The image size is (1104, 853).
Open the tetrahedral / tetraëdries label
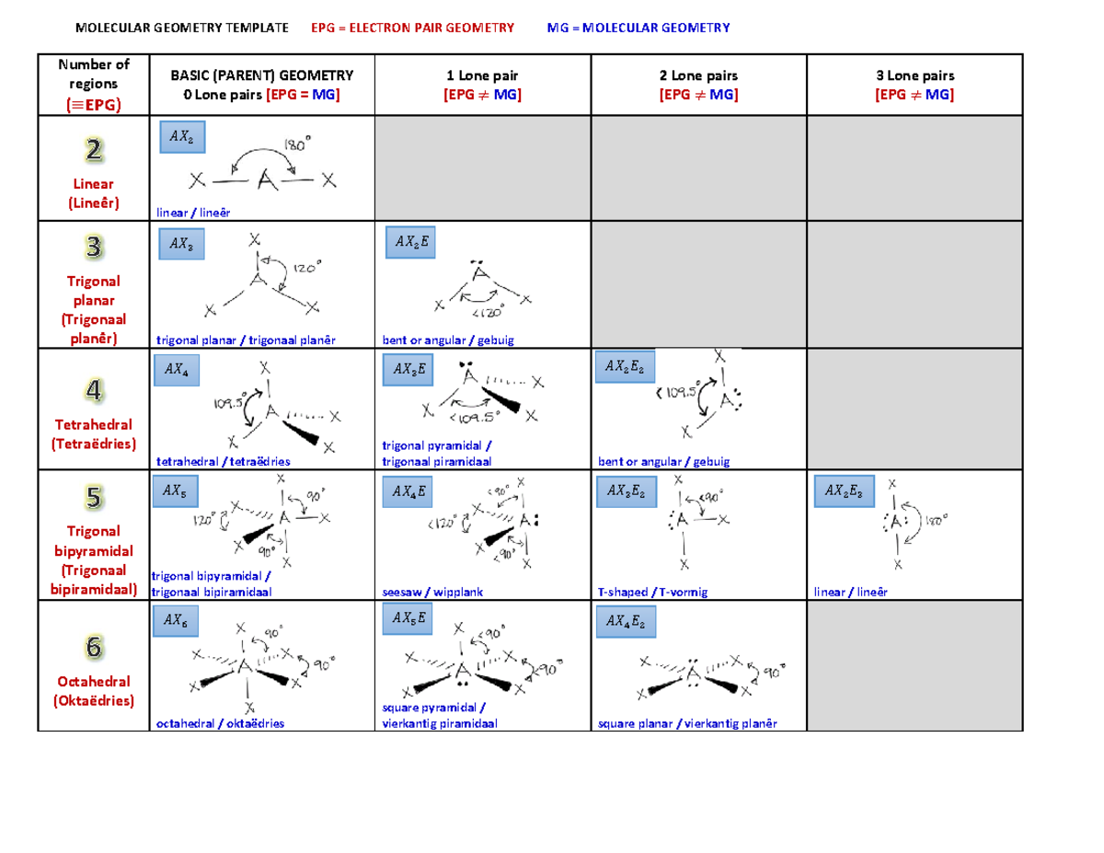point(222,460)
